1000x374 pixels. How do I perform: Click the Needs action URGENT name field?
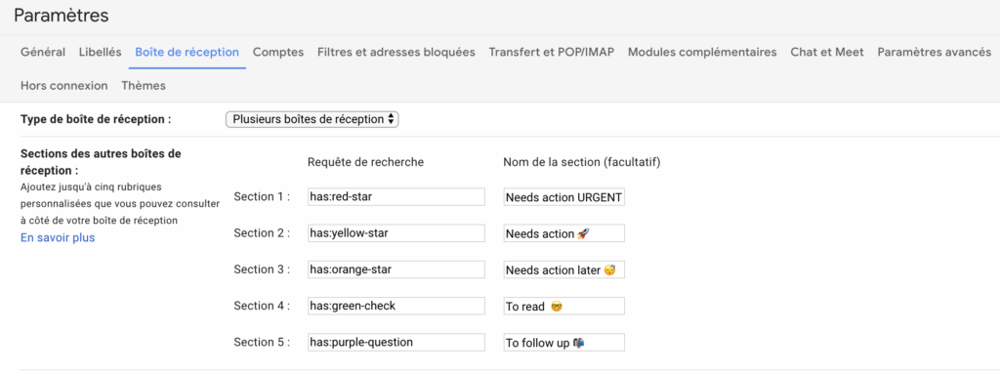tap(563, 196)
